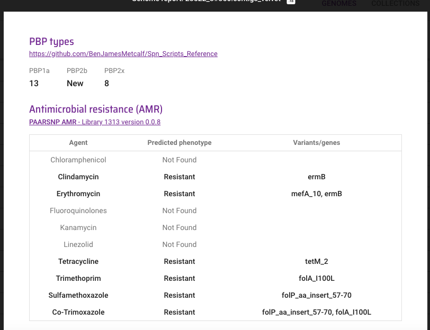The image size is (430, 330).
Task: Select the Chloramphenicol agent cell
Action: click(x=78, y=160)
